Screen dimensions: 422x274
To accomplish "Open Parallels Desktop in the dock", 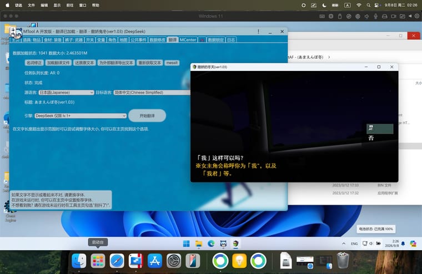I will pyautogui.click(x=135, y=261).
